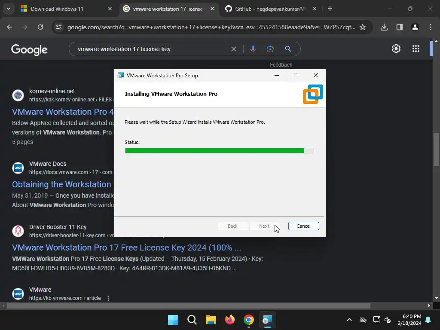The width and height of the screenshot is (440, 330).
Task: Open Google quick settings gear
Action: tap(396, 49)
